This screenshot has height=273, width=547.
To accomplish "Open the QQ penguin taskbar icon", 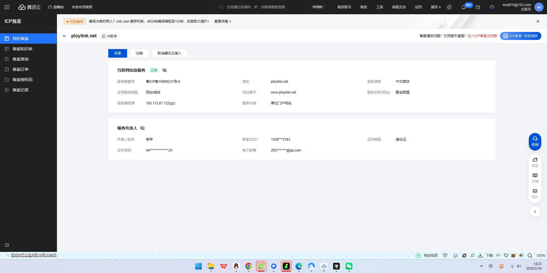I will 236,266.
